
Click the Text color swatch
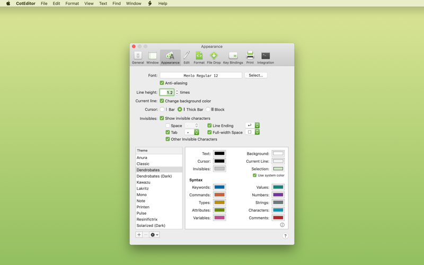tap(219, 154)
